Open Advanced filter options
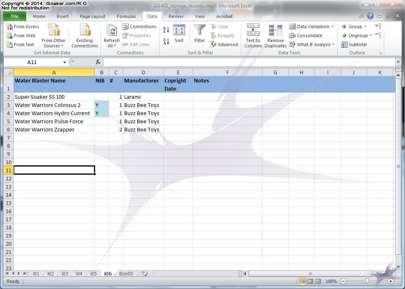The image size is (405, 289). 224,44
